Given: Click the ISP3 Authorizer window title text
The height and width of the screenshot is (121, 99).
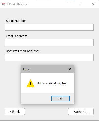Looking at the screenshot, I should coord(17,4).
